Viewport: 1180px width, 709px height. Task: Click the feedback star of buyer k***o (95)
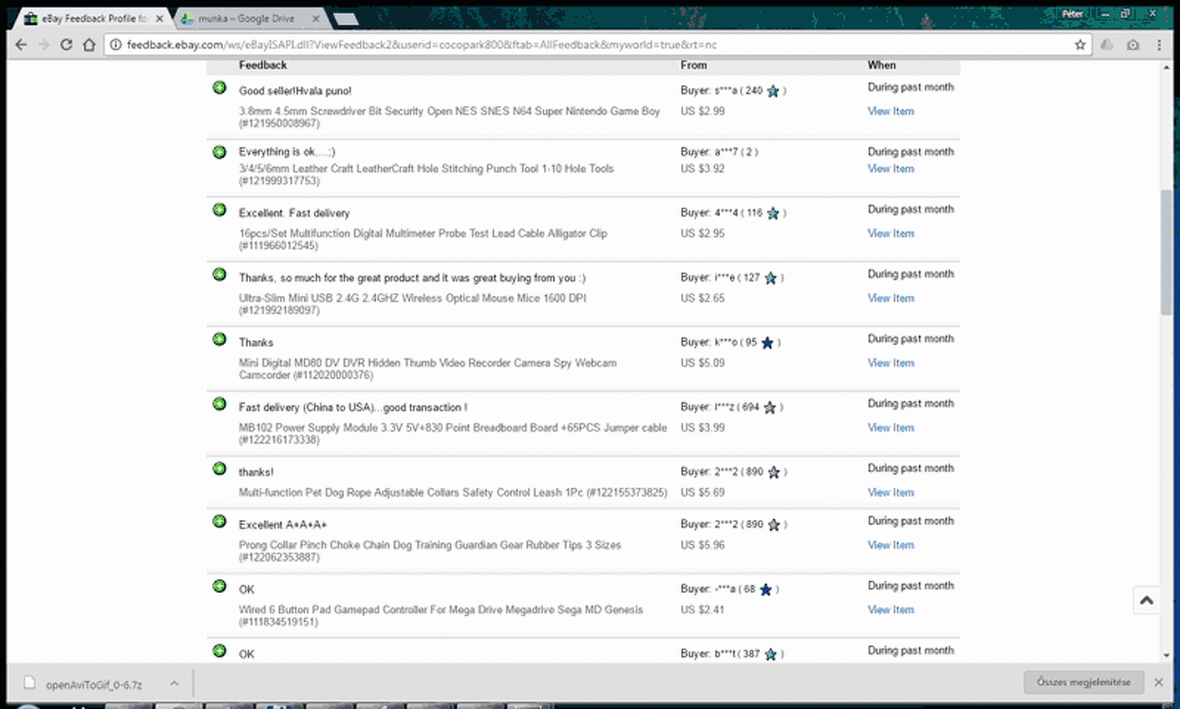coord(767,343)
